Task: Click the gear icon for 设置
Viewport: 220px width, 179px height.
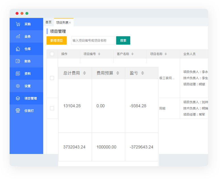Action: coord(18,86)
